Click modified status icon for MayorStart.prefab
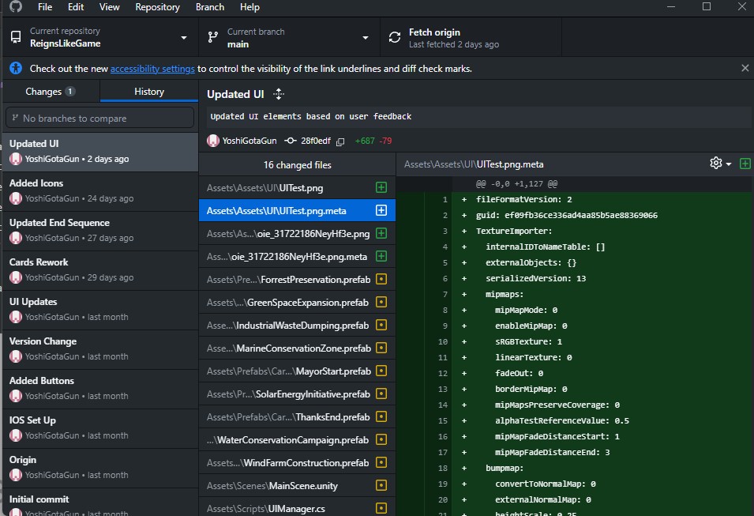This screenshot has width=754, height=516. click(381, 371)
